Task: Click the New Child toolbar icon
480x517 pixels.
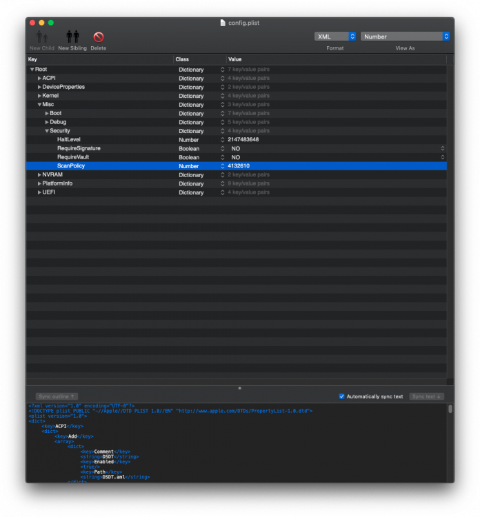Action: click(x=42, y=37)
